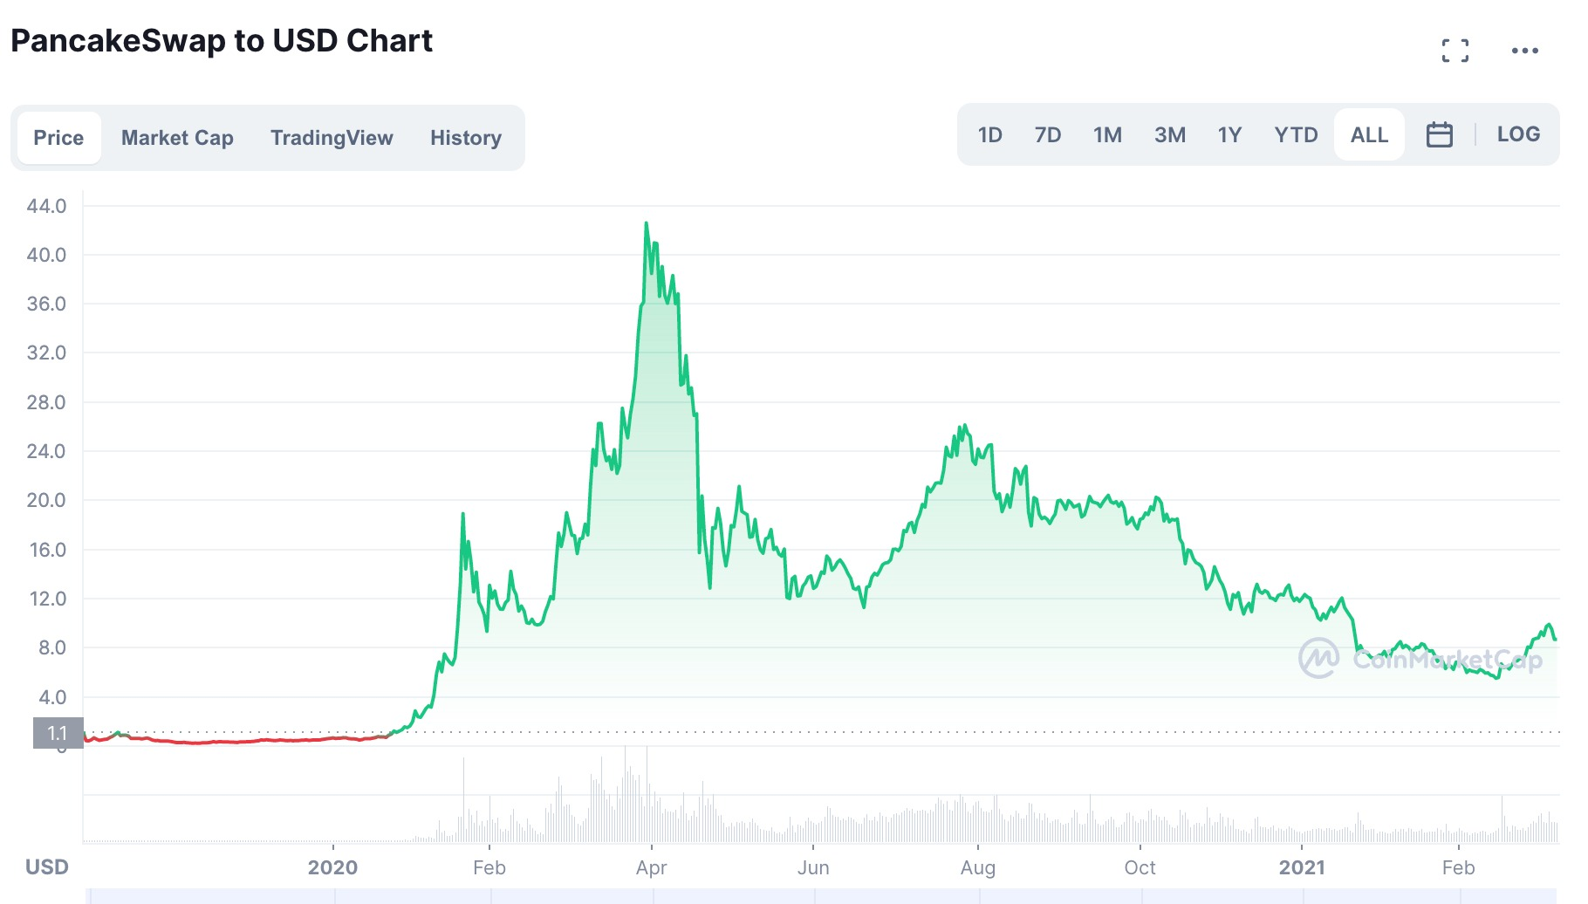Switch to the Price tab
Image resolution: width=1588 pixels, height=904 pixels.
pos(58,138)
